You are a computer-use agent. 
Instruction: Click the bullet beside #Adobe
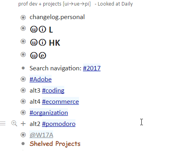coord(23,79)
